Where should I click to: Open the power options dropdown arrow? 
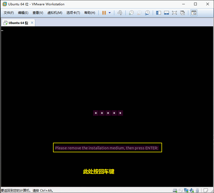[110, 13]
